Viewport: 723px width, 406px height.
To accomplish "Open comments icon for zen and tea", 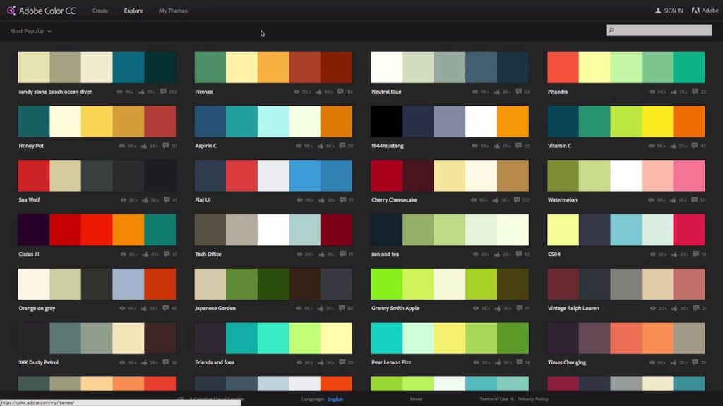I will [519, 254].
